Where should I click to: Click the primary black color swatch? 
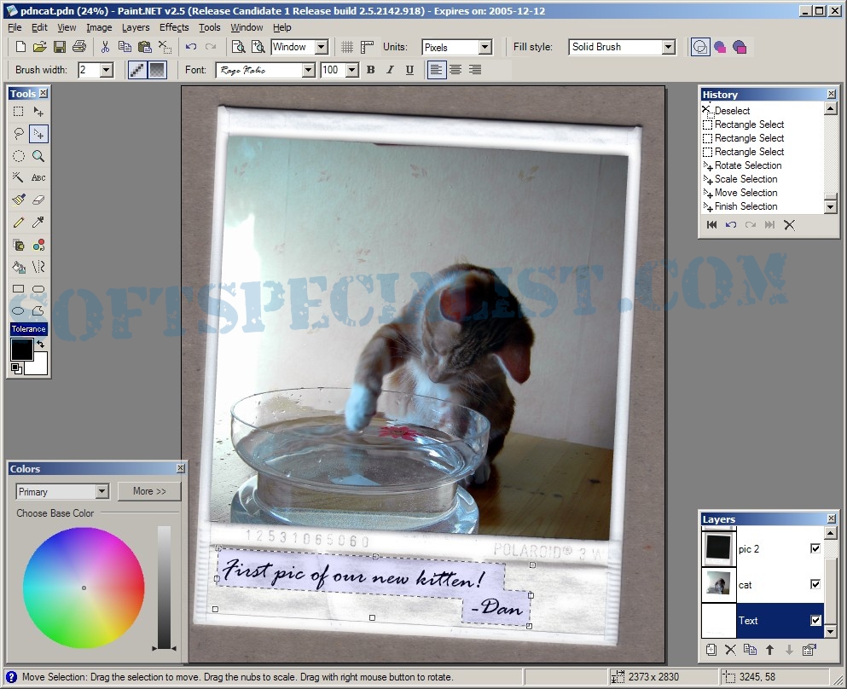coord(22,350)
